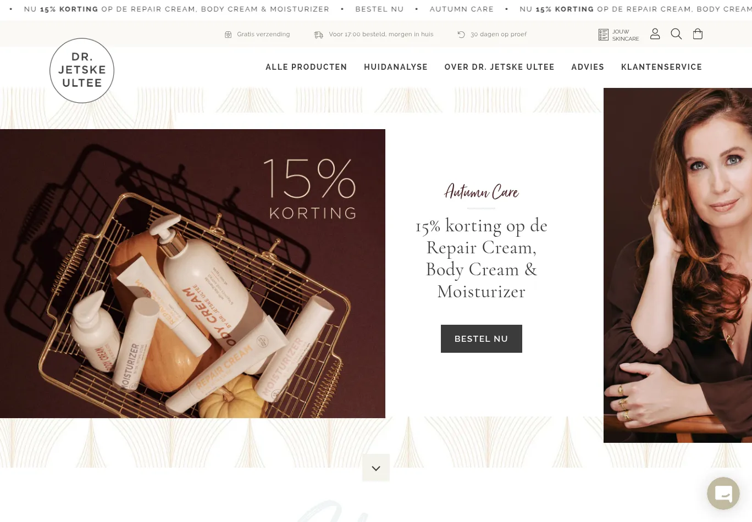
Task: Click the gift box icon beside Gratis verzending
Action: point(228,35)
